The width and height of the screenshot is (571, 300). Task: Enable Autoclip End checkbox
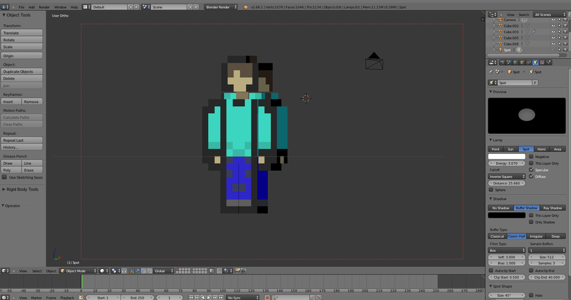click(x=531, y=271)
